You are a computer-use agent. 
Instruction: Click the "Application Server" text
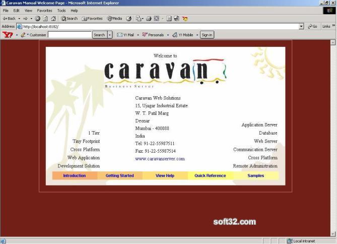259,125
